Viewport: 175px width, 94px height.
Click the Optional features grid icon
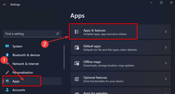point(77,79)
